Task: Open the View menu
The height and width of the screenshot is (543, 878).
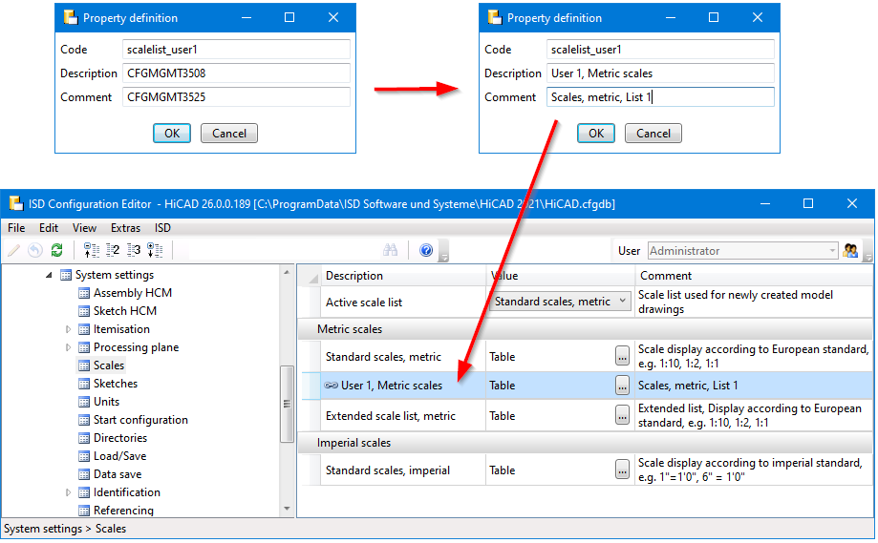Action: [85, 227]
